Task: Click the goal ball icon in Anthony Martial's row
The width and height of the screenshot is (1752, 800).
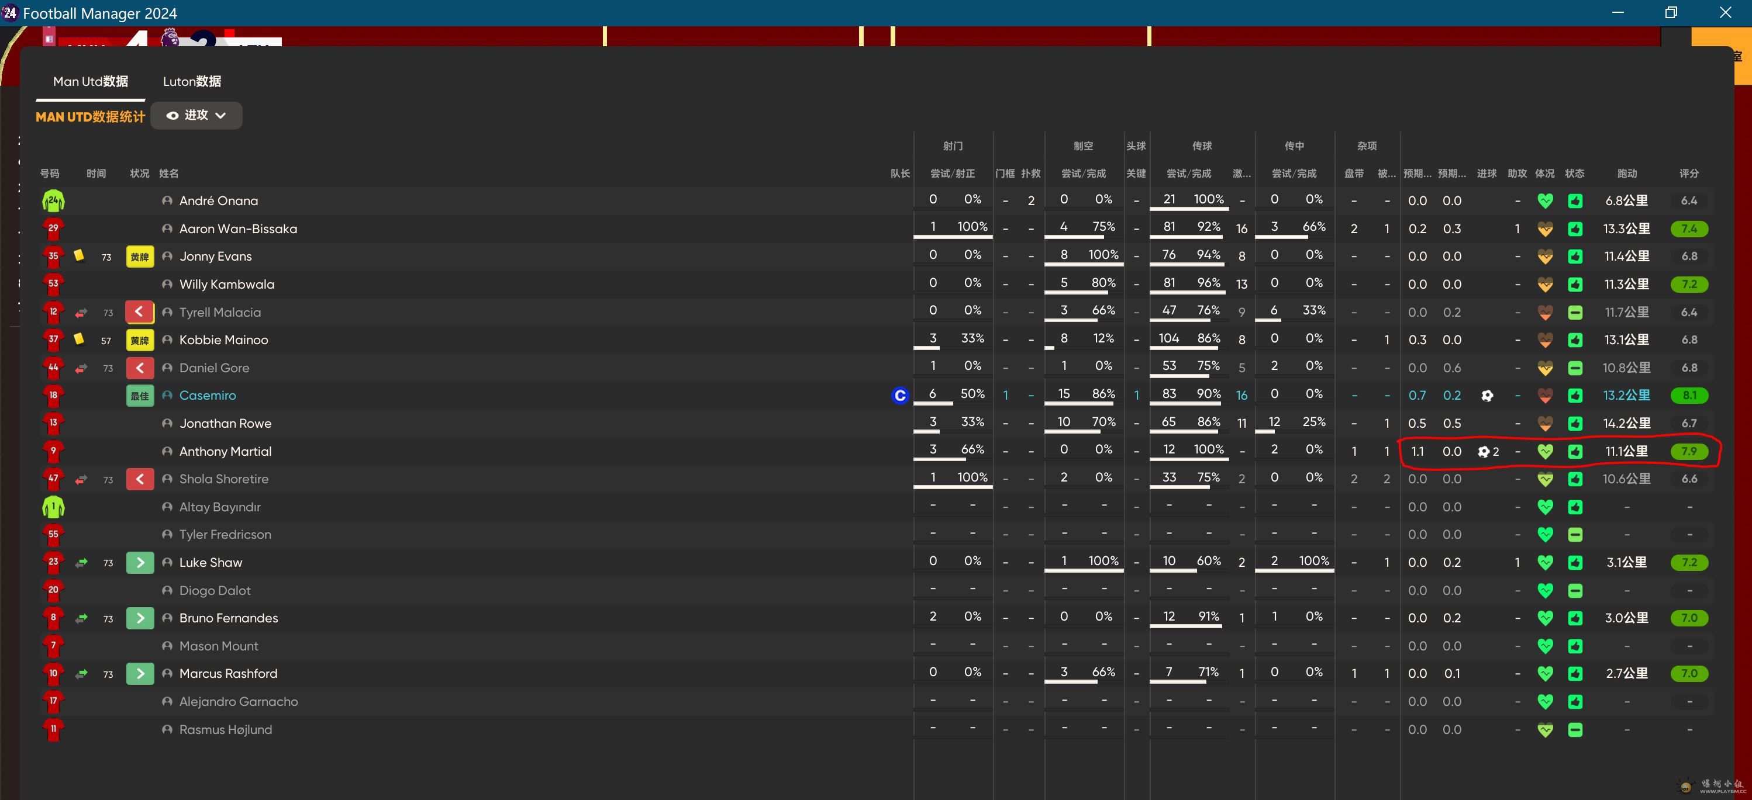Action: 1484,451
